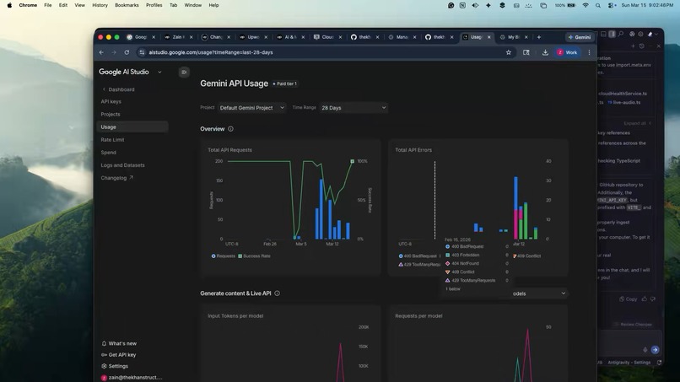Open the History menu
This screenshot has height=382, width=680.
pos(100,5)
